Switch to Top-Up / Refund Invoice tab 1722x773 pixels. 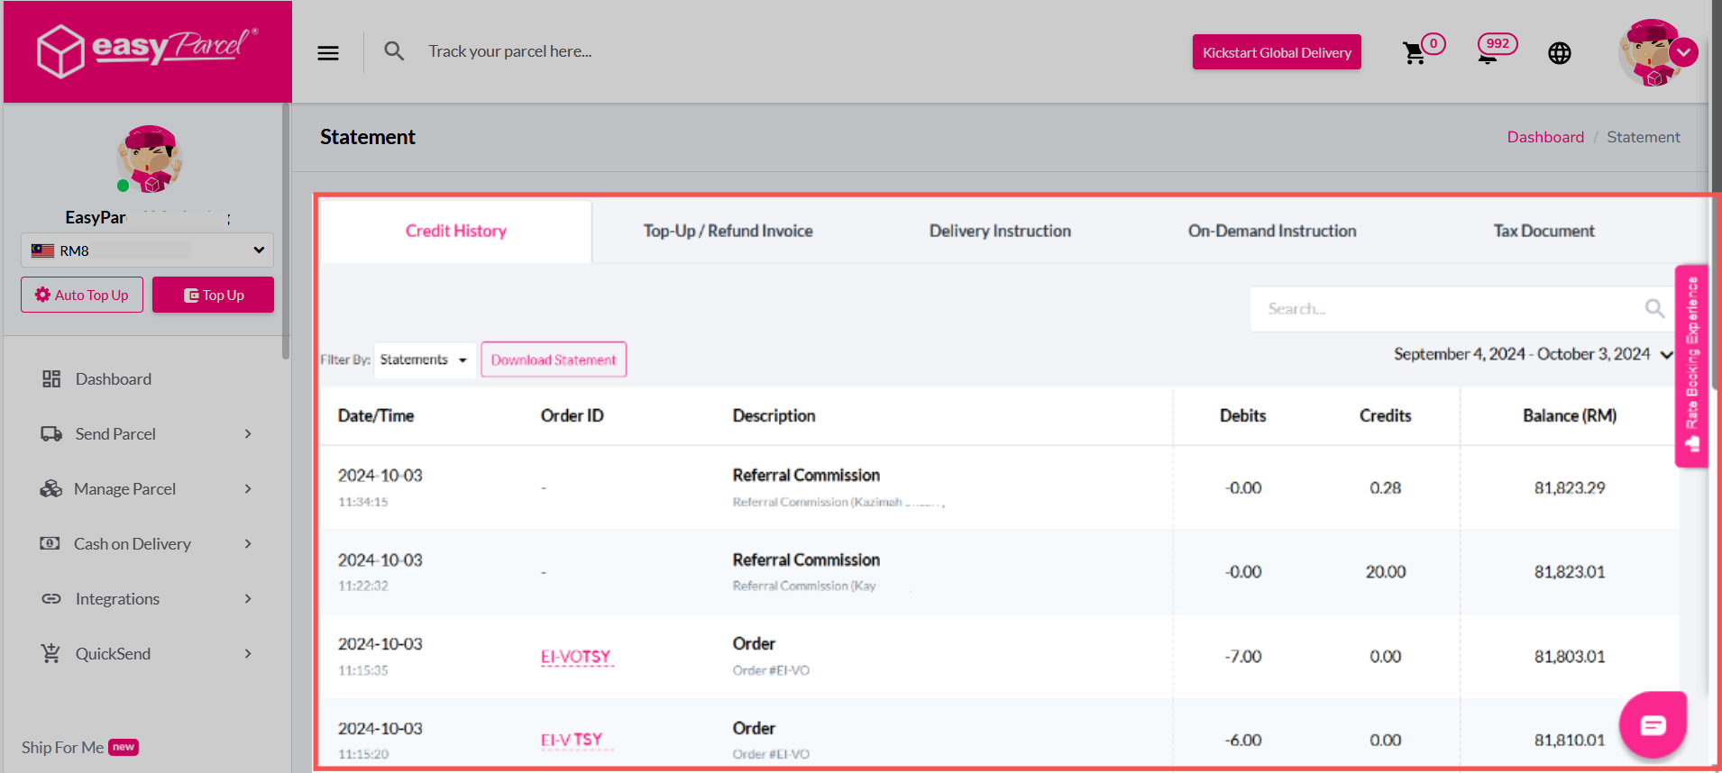pyautogui.click(x=728, y=232)
